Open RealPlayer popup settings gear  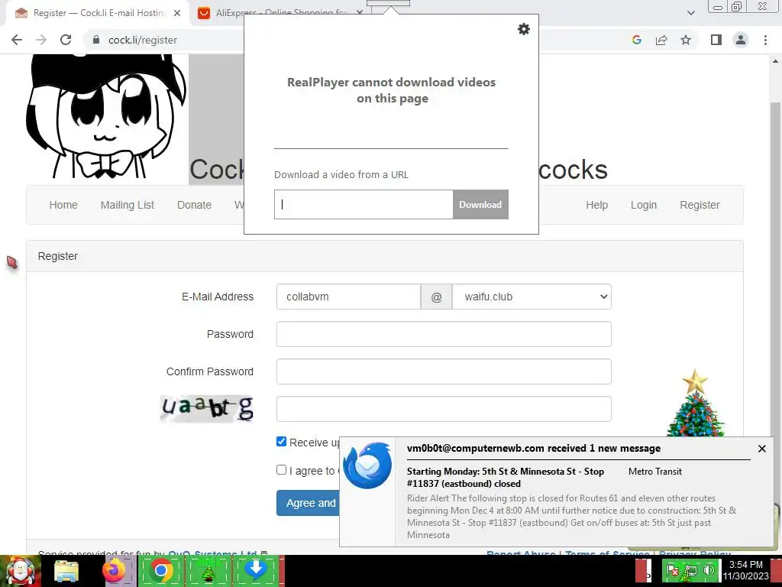(524, 29)
